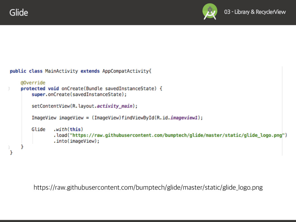
Task: Click the fold marker at method closing brace
Action: tap(9, 147)
